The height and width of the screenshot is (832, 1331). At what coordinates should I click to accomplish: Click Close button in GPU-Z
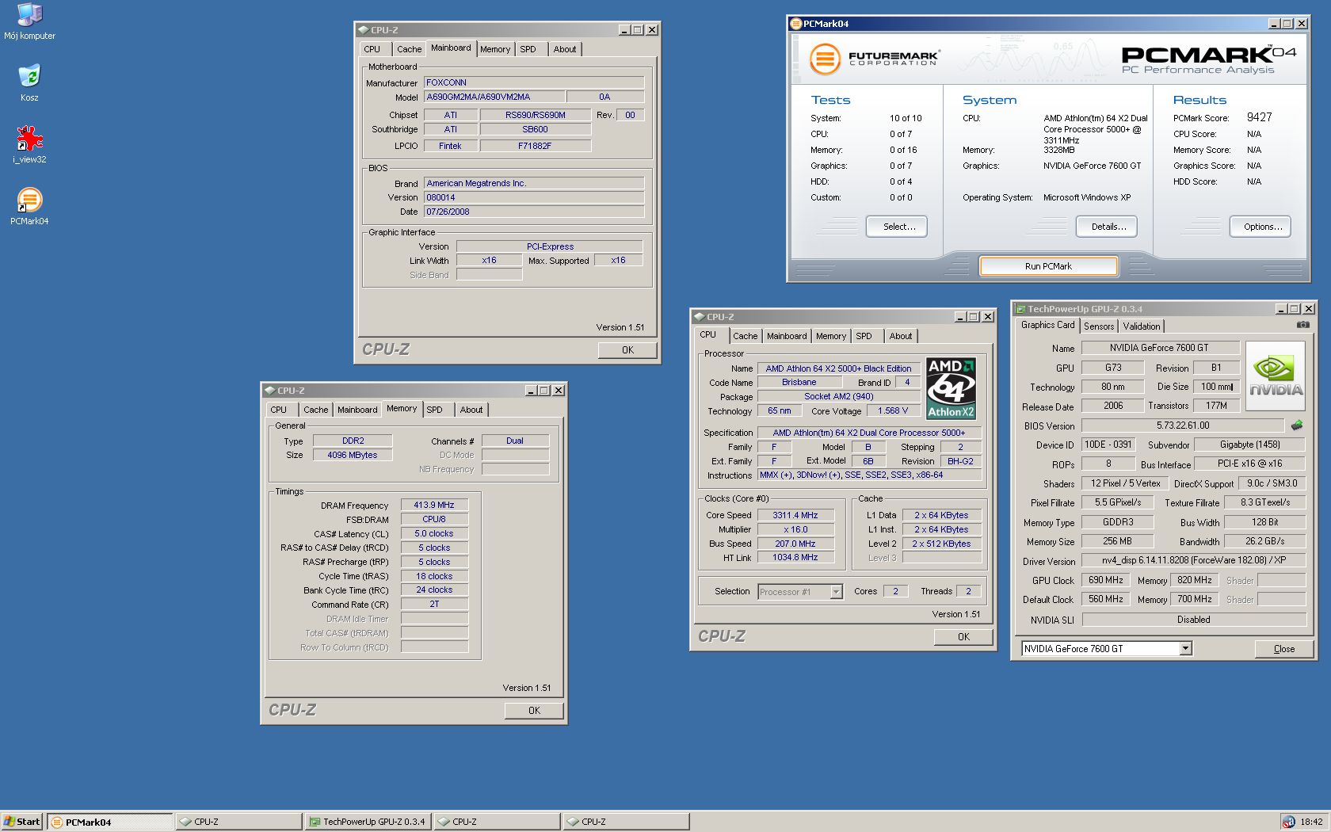1283,649
